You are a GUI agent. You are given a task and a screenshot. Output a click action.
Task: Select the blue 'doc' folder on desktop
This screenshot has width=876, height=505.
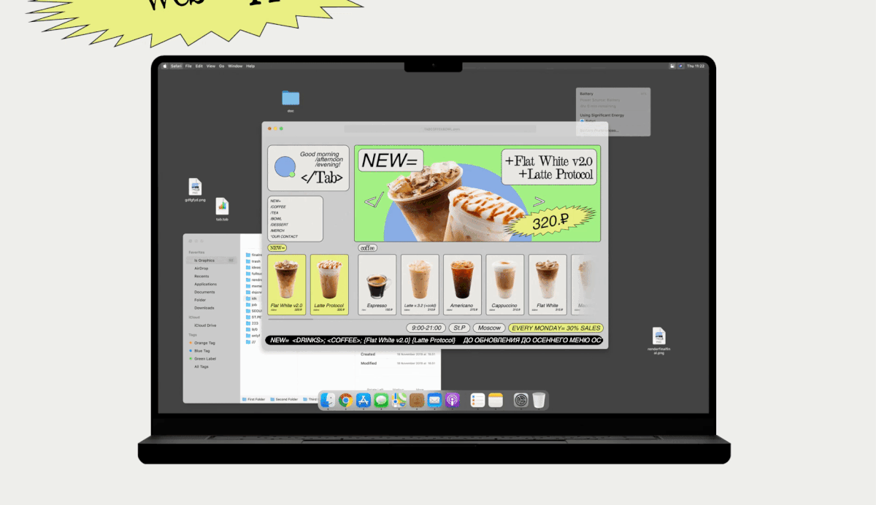pyautogui.click(x=291, y=98)
